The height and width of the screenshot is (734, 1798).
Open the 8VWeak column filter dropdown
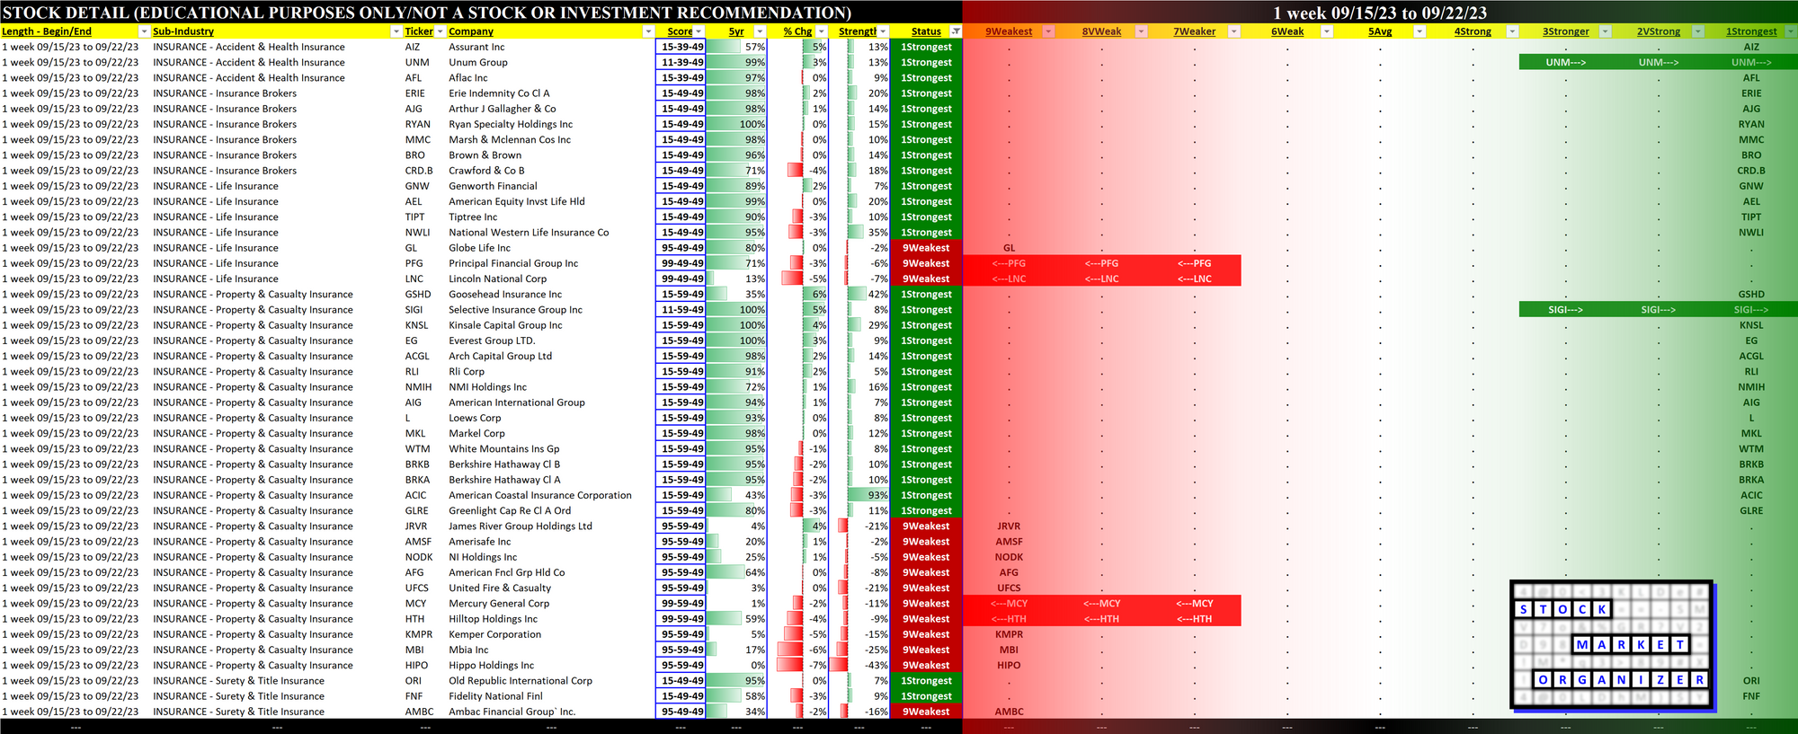[1141, 31]
